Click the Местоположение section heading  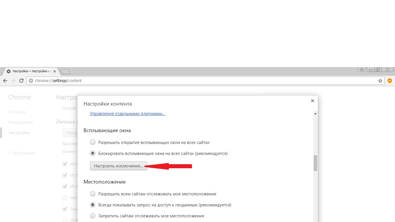coord(105,182)
